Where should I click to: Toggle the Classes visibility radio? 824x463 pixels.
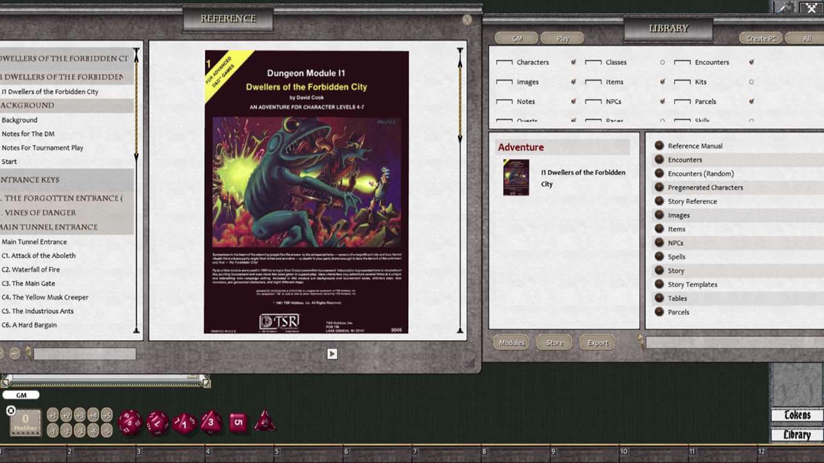point(662,62)
